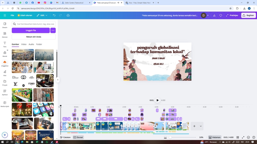Open the Proyek sidebar panel
Viewport: 257px width, 144px height.
(x=5, y=83)
